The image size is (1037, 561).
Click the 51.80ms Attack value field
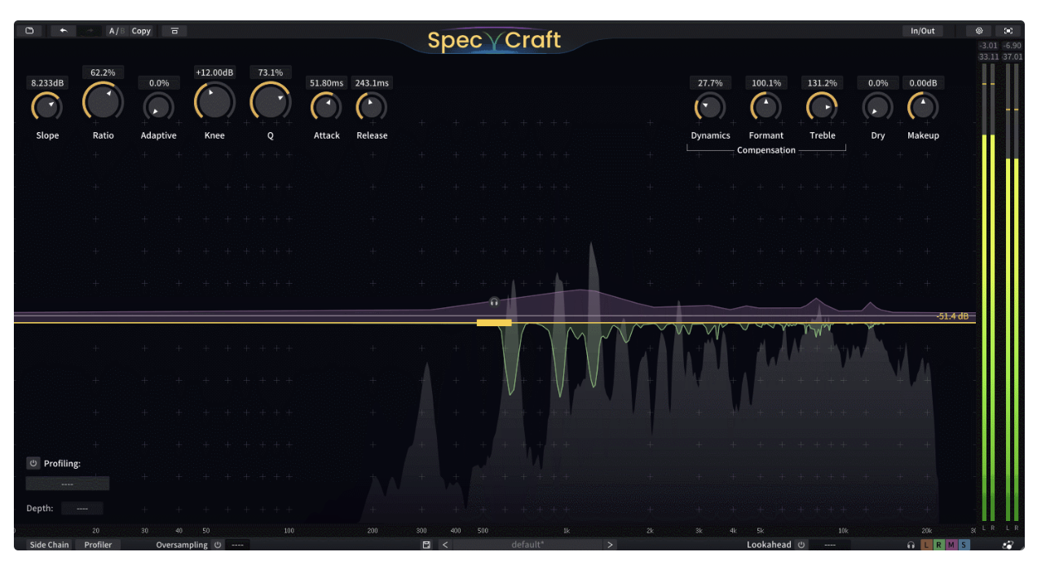[x=326, y=83]
